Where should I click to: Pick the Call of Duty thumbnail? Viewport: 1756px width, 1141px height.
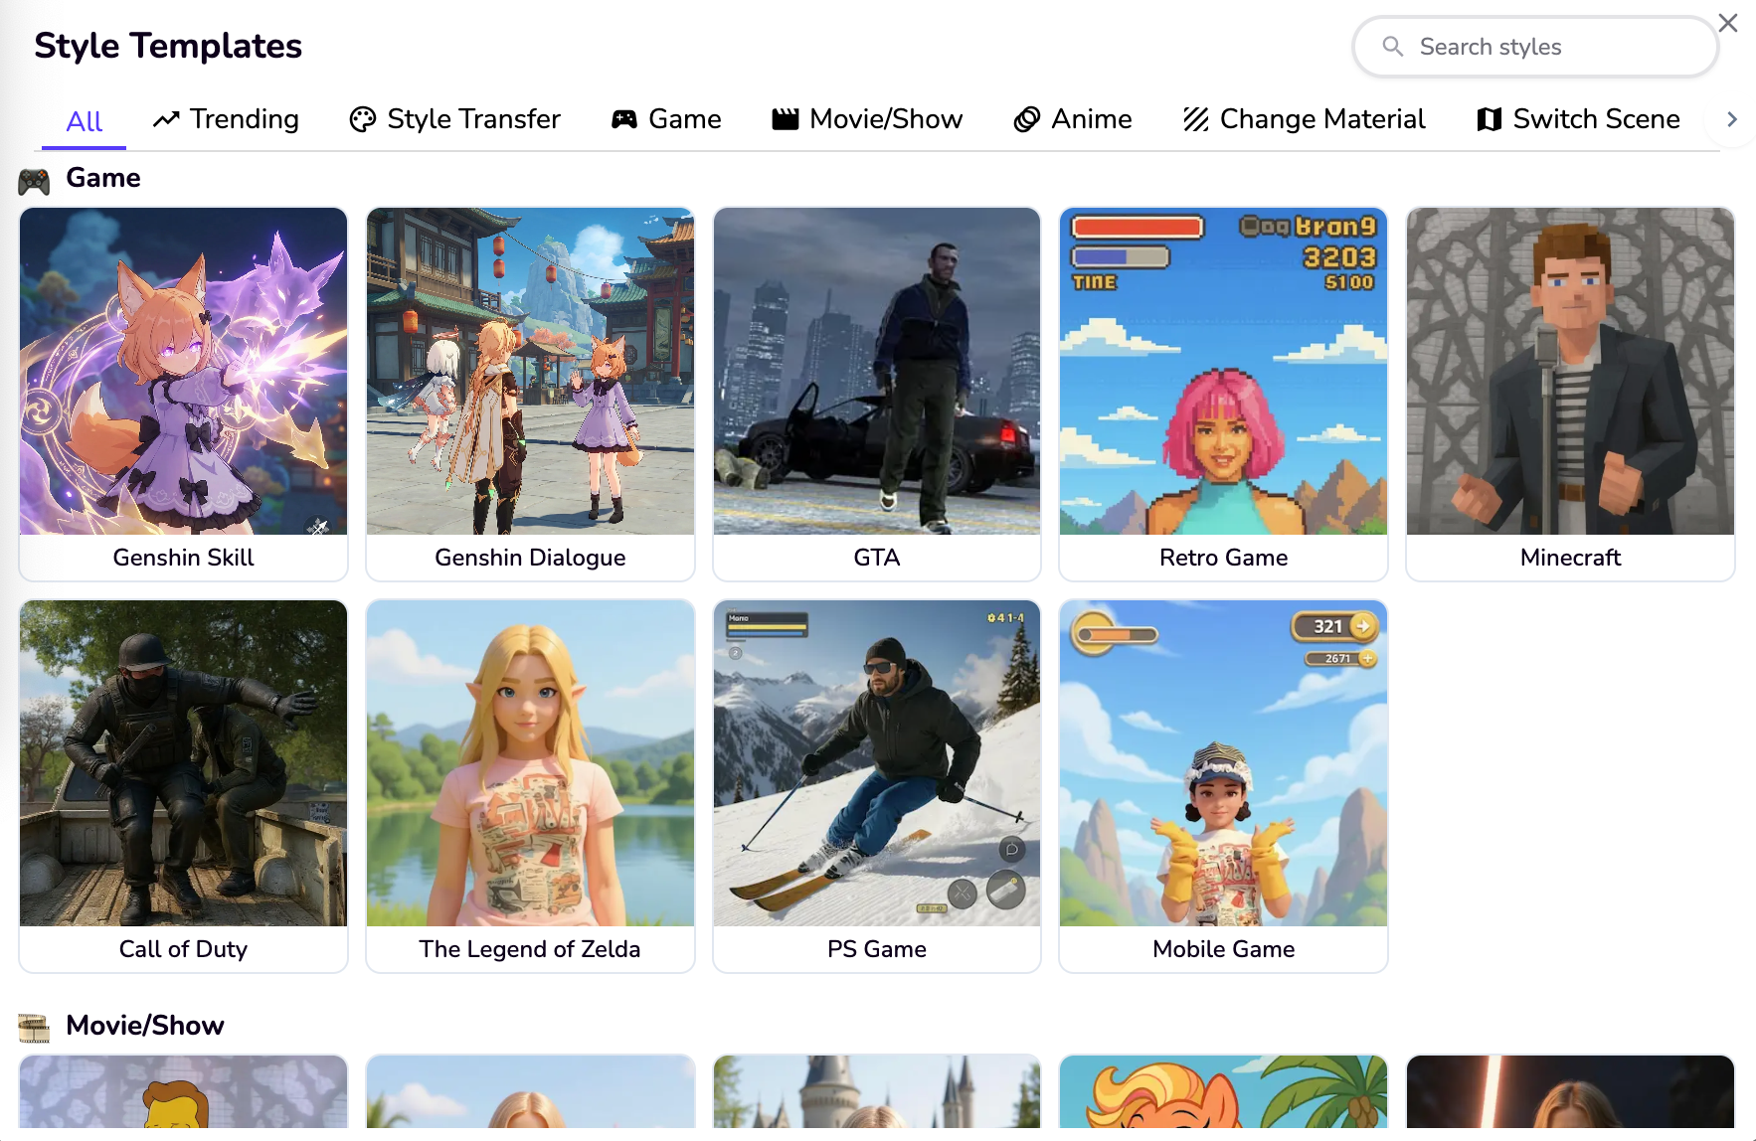[184, 763]
